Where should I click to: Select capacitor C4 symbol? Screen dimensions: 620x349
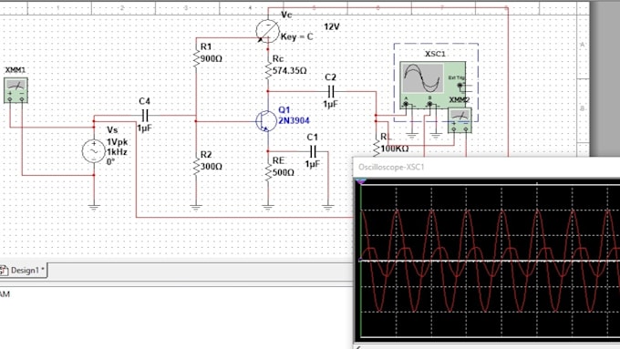coord(145,116)
